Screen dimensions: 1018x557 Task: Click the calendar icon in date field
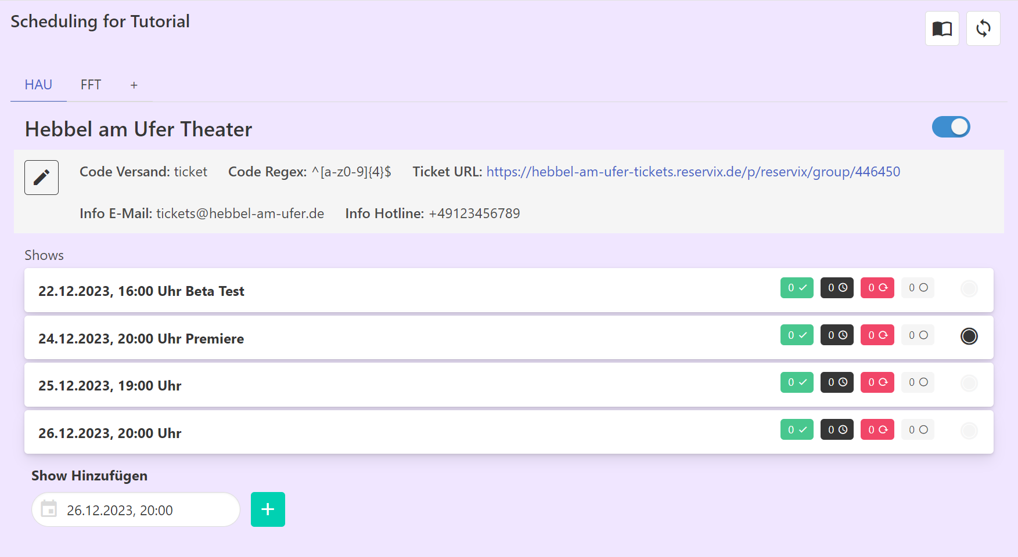click(49, 509)
